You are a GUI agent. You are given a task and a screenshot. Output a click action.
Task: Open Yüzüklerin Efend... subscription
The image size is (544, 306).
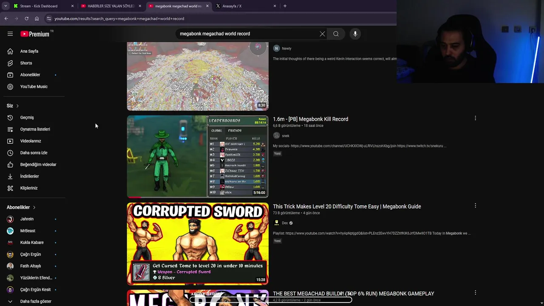pyautogui.click(x=32, y=278)
